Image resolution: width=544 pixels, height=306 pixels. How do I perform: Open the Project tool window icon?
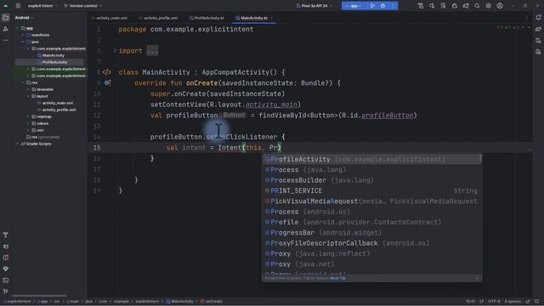coord(6,18)
